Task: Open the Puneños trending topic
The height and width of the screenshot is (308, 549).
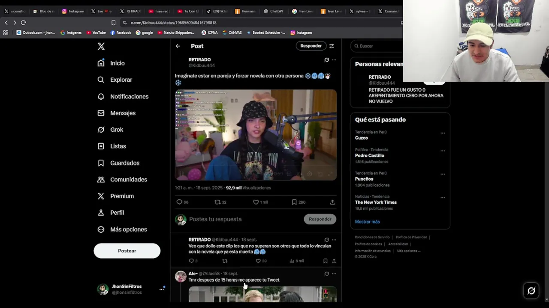Action: pos(364,179)
